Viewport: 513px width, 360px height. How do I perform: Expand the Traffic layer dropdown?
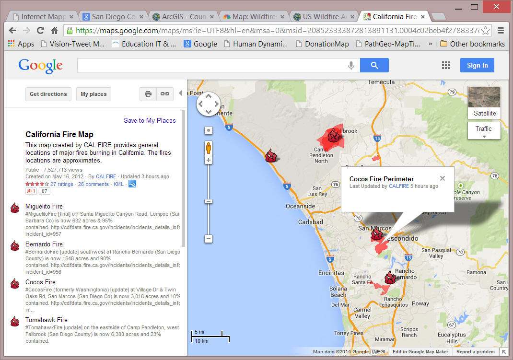click(484, 130)
